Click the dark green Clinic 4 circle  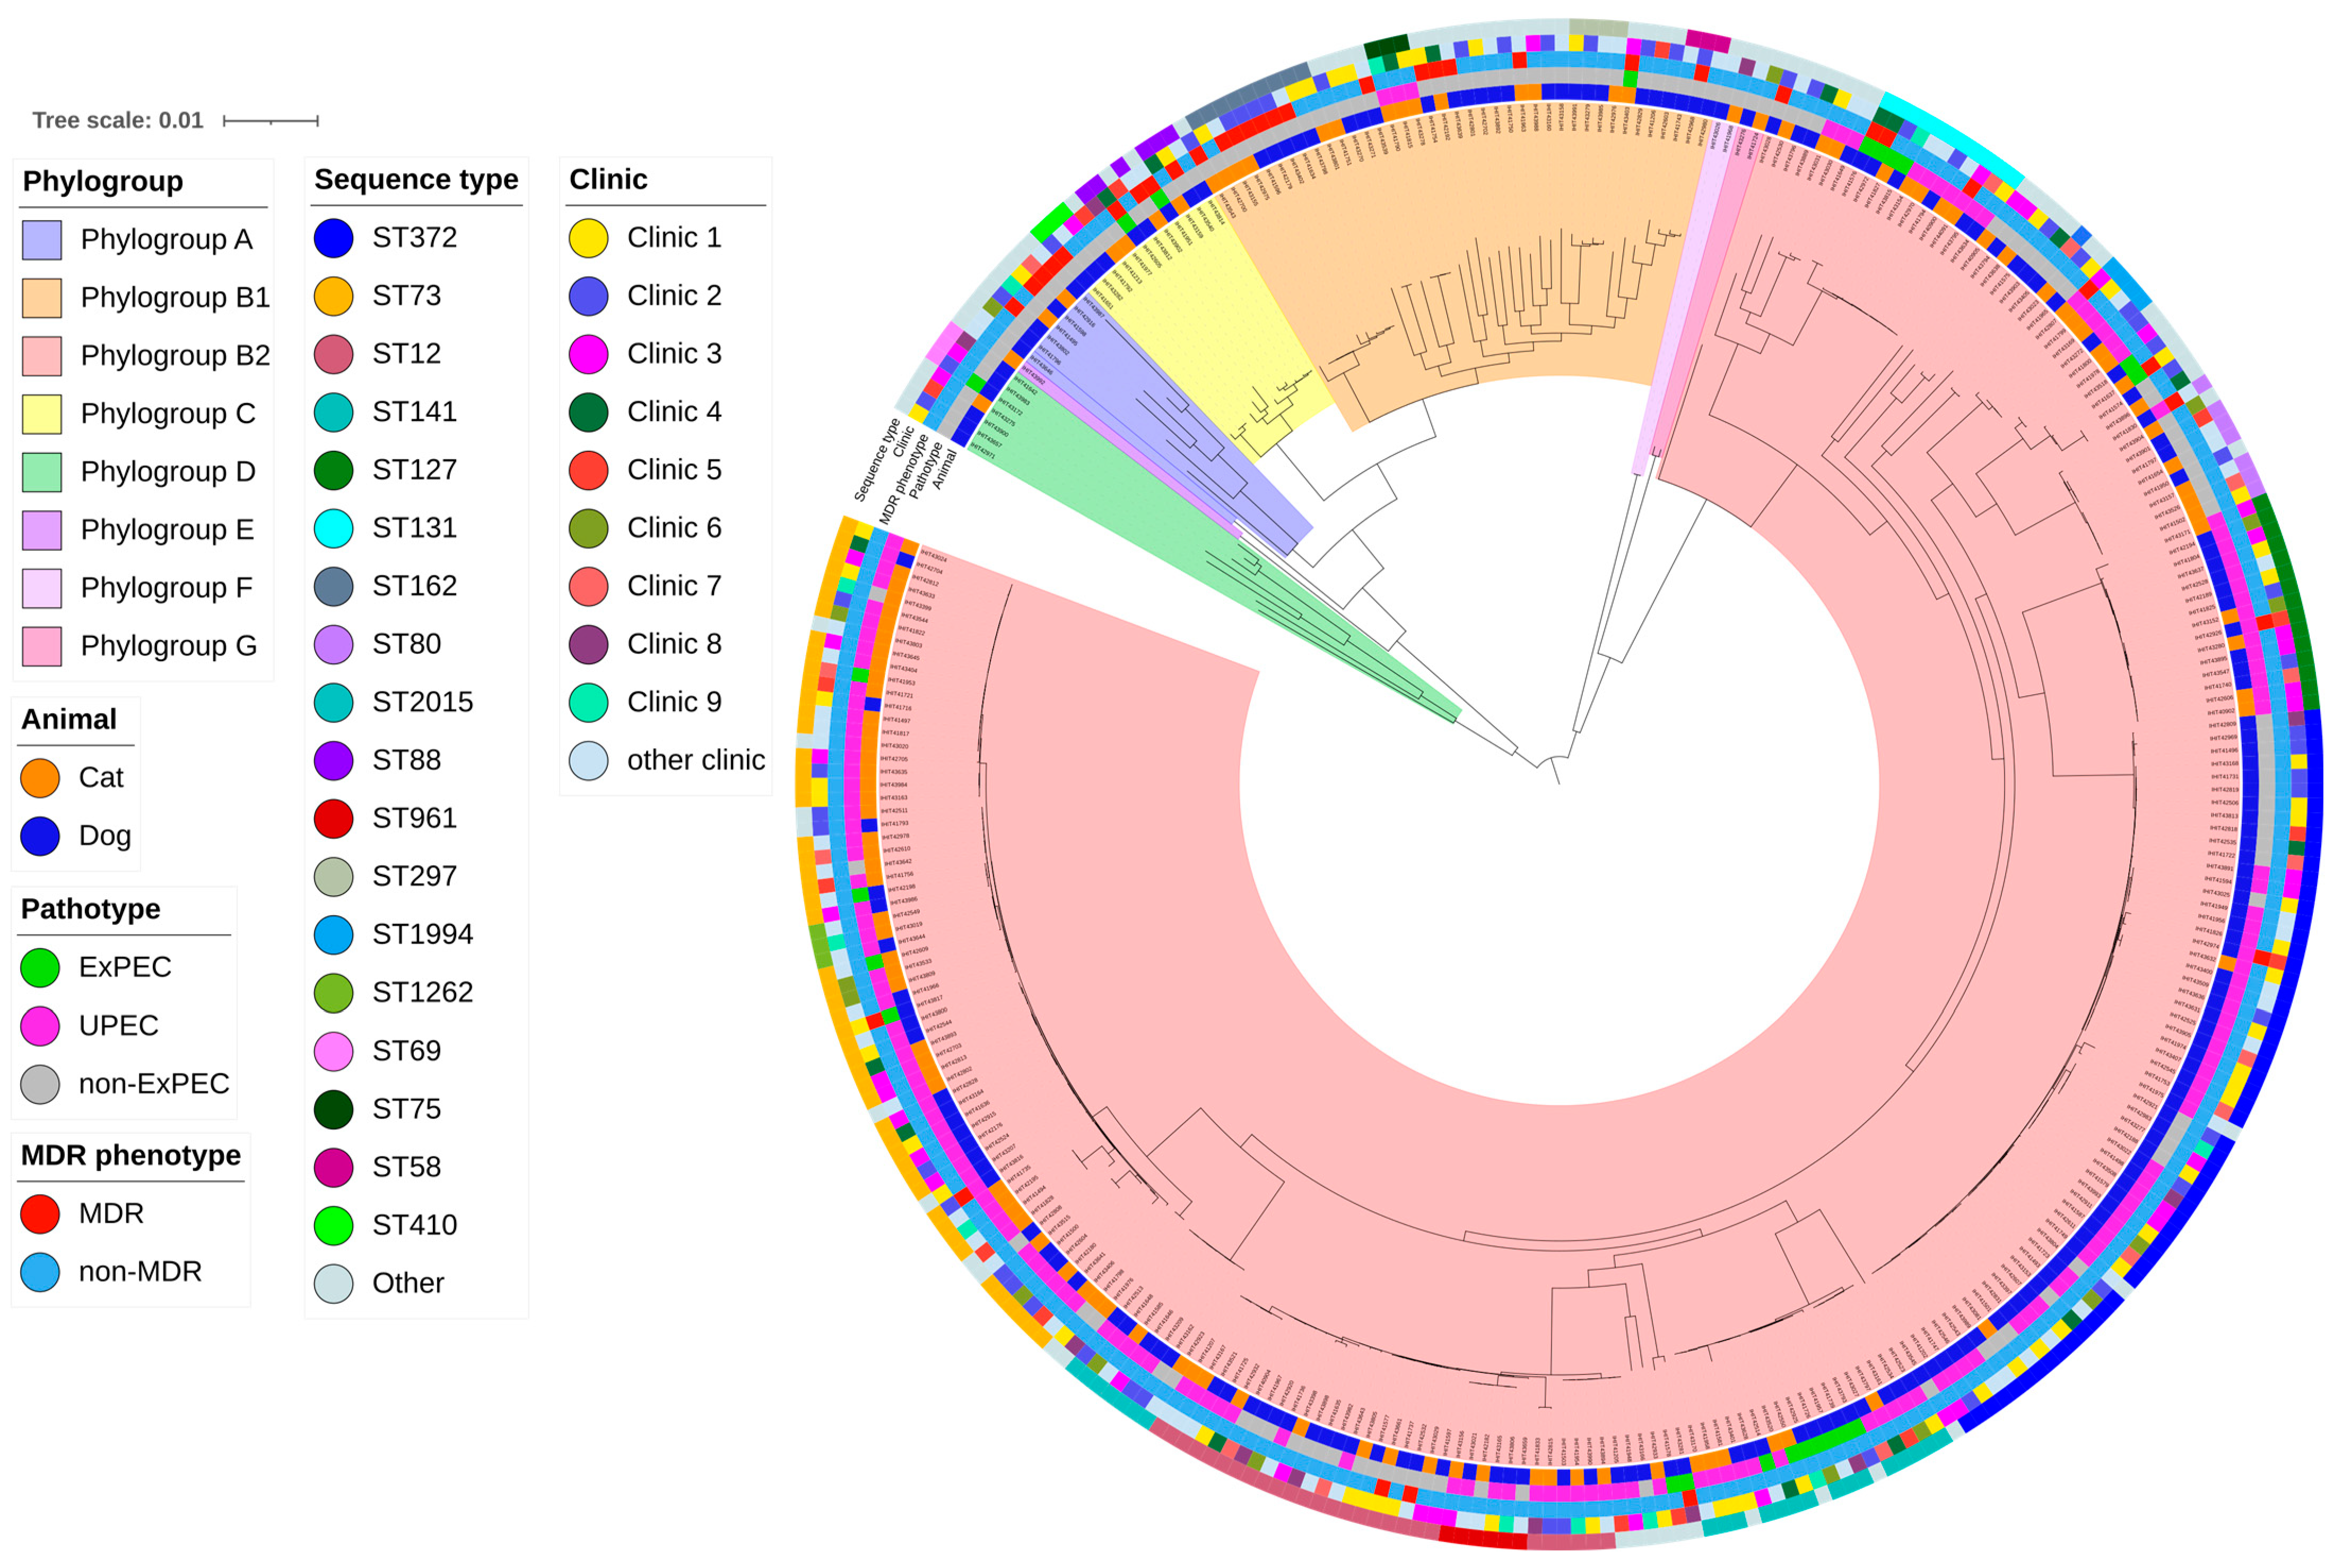(588, 412)
